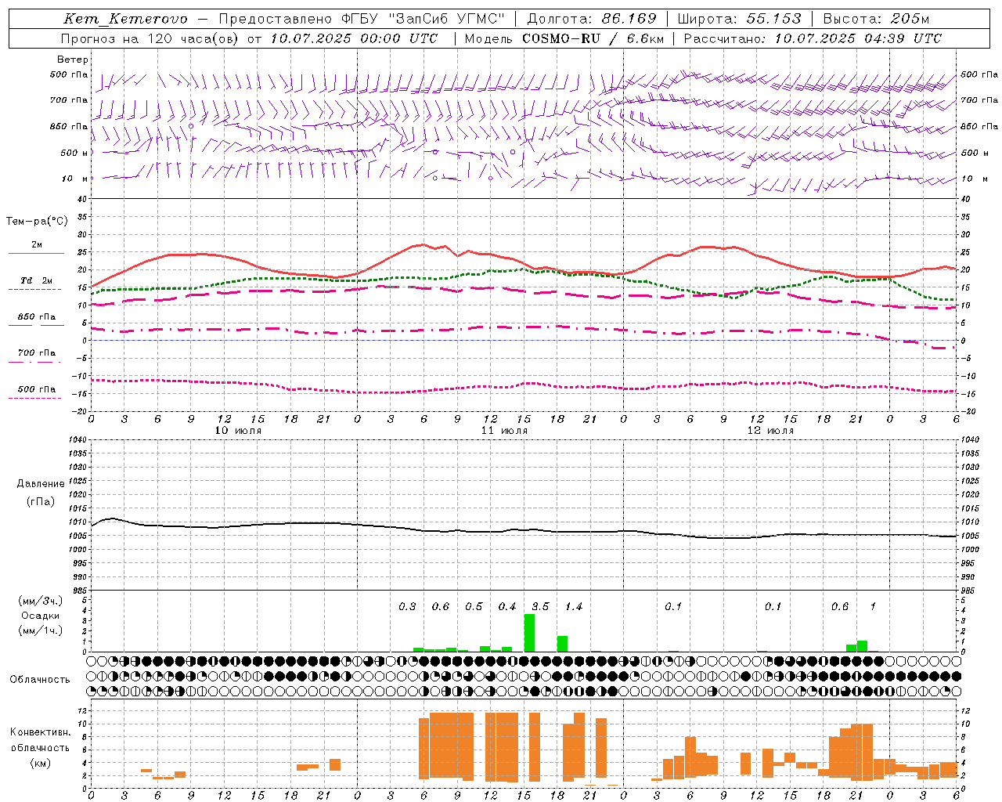The width and height of the screenshot is (1002, 802).
Task: Click the Давление pressure panel label
Action: pos(41,484)
